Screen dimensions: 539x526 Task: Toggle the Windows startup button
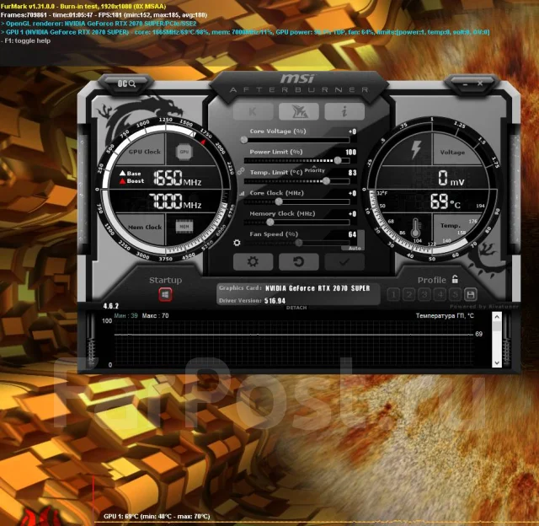point(165,294)
